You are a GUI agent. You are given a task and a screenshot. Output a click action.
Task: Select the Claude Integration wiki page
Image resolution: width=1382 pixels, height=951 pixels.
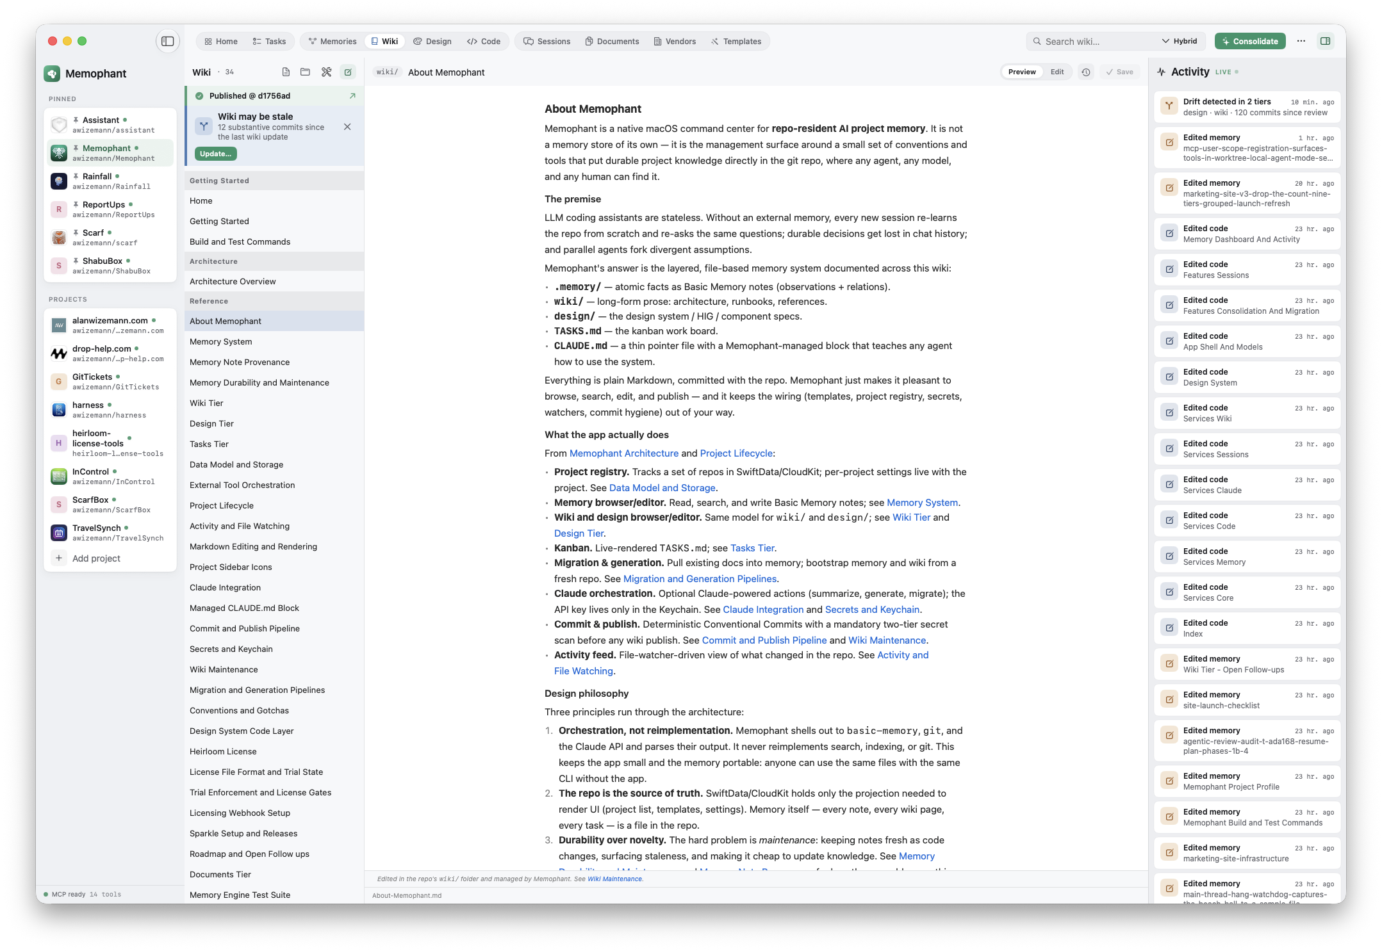(x=274, y=587)
